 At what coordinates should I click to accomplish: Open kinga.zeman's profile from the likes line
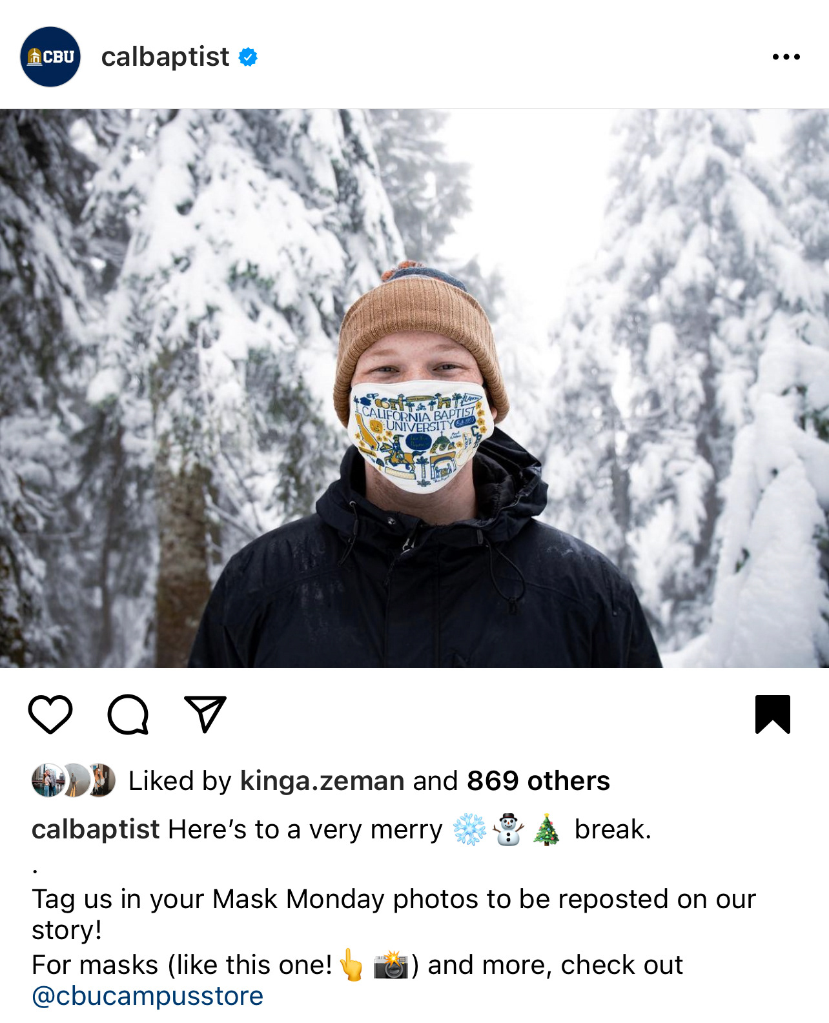[x=322, y=781]
